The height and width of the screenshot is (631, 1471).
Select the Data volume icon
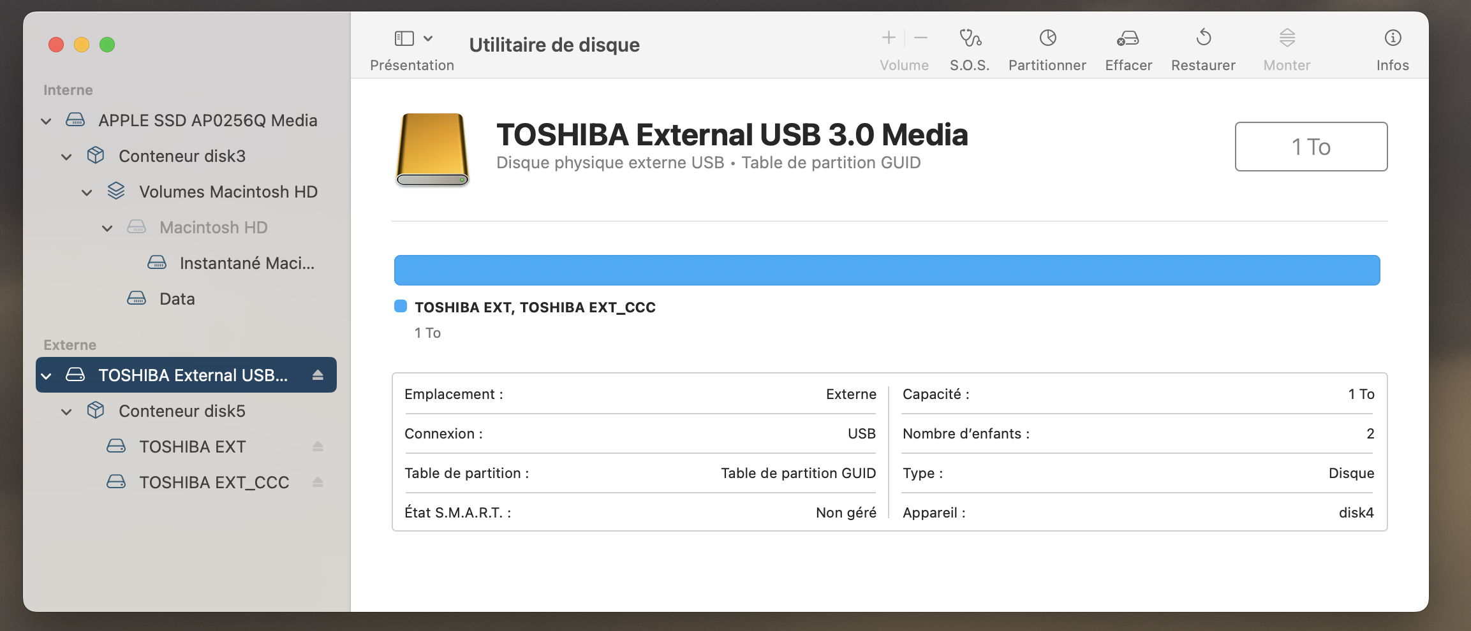(x=137, y=298)
